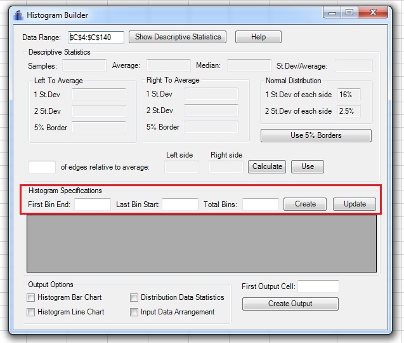Click the Right side value field
The height and width of the screenshot is (343, 404).
(226, 167)
